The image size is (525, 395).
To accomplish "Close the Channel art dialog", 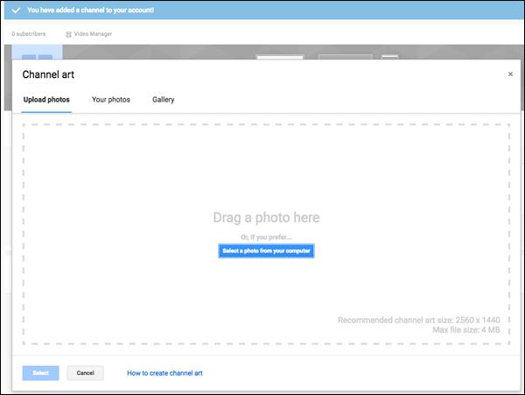I will 510,74.
